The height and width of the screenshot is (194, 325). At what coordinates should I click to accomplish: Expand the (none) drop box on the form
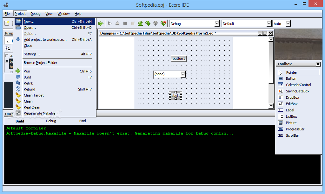(x=183, y=74)
